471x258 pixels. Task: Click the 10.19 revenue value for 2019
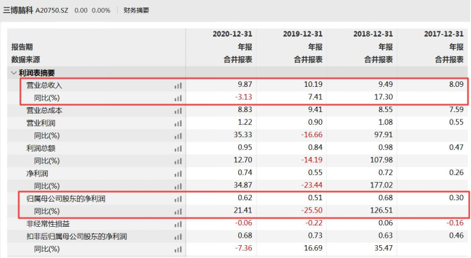tap(313, 84)
